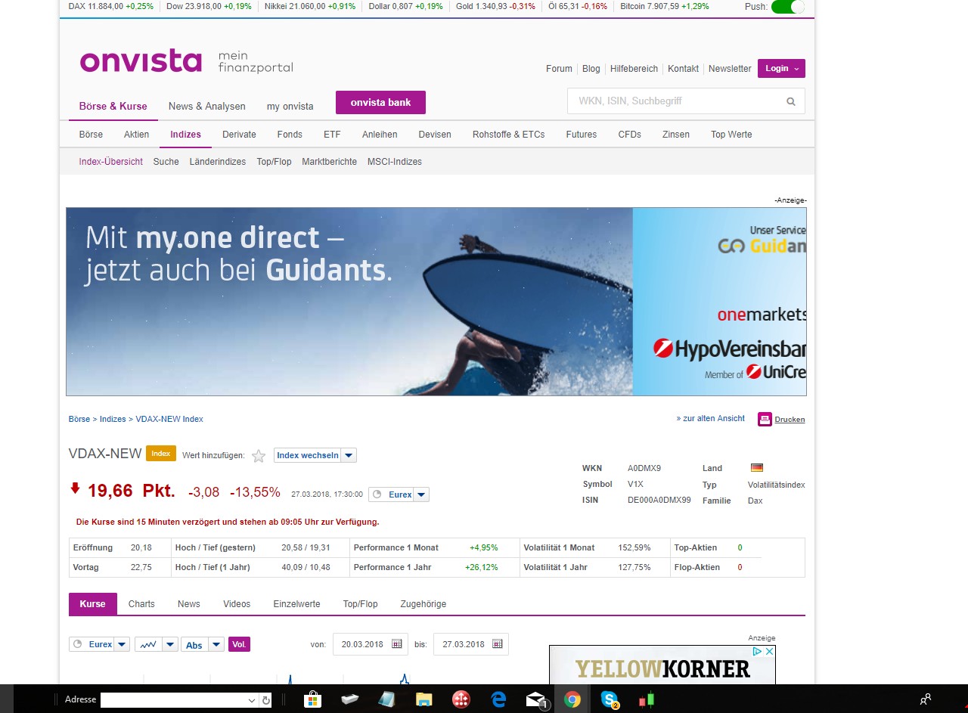This screenshot has width=968, height=713.
Task: Open the my onvista main tab
Action: coord(290,106)
